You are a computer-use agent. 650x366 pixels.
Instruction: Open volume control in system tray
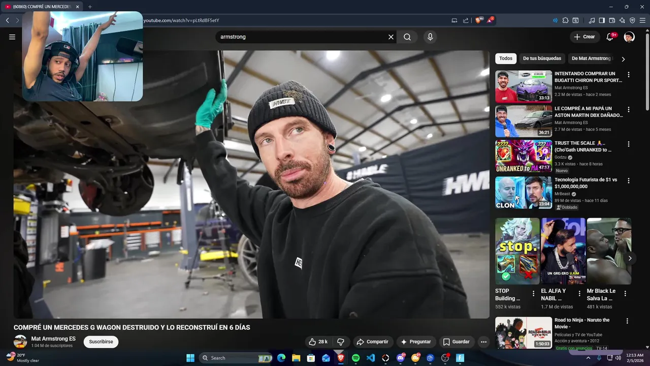click(618, 358)
